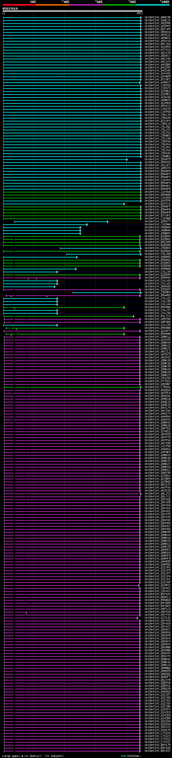The image size is (172, 758).
Task: Open the UniRef100_A9QN49 hit label
Action: coord(157,227)
